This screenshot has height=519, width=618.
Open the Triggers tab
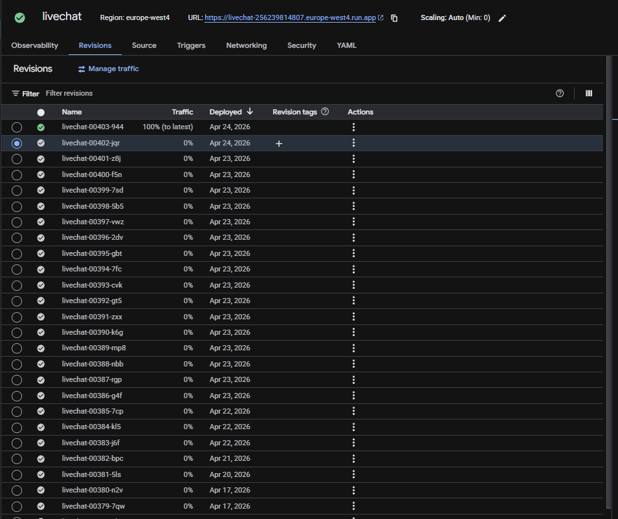(x=191, y=45)
